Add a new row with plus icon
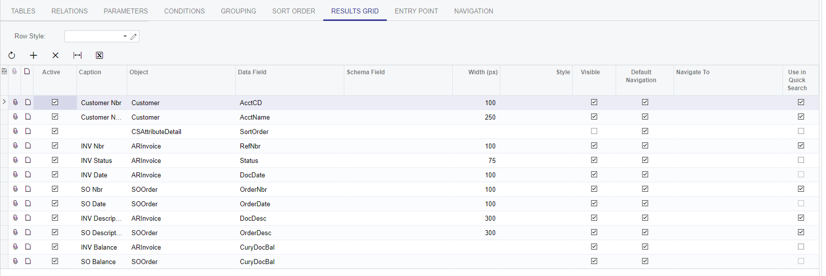Viewport: 826px width, 276px height. [x=33, y=55]
